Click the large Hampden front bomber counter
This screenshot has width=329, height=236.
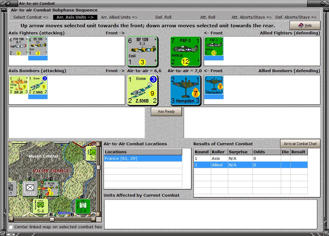click(185, 90)
